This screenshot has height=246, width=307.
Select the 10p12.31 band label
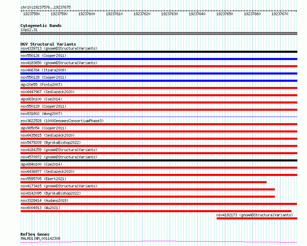(29, 30)
